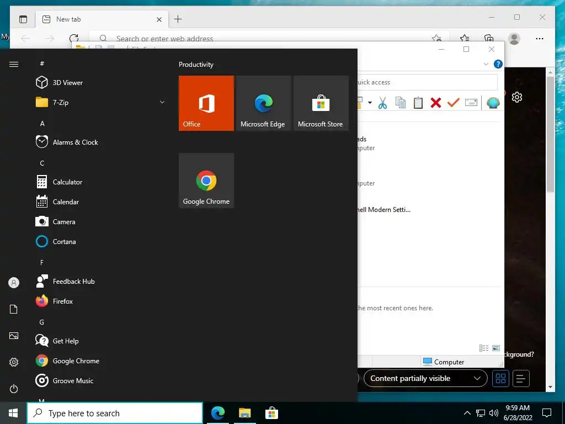Open Pictures from Start sidebar
This screenshot has height=424, width=565.
click(14, 336)
